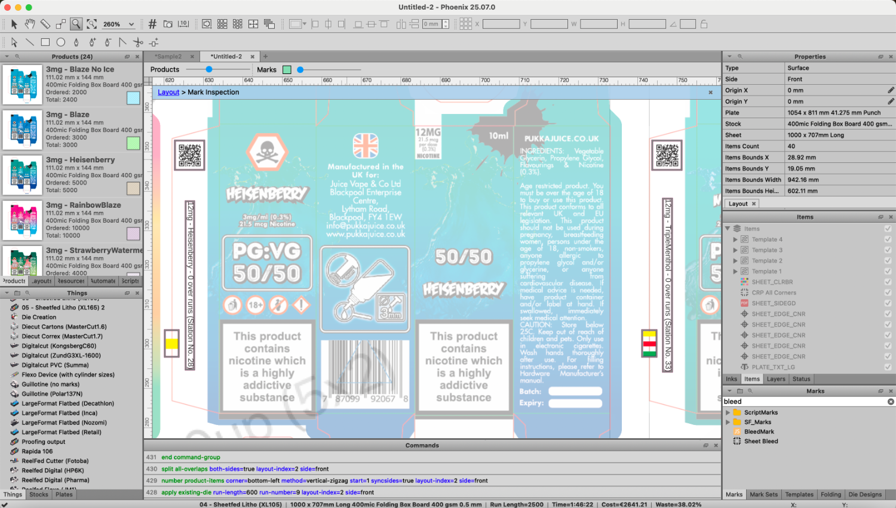Open the Sample2 document tab
The image size is (896, 508).
tap(168, 57)
